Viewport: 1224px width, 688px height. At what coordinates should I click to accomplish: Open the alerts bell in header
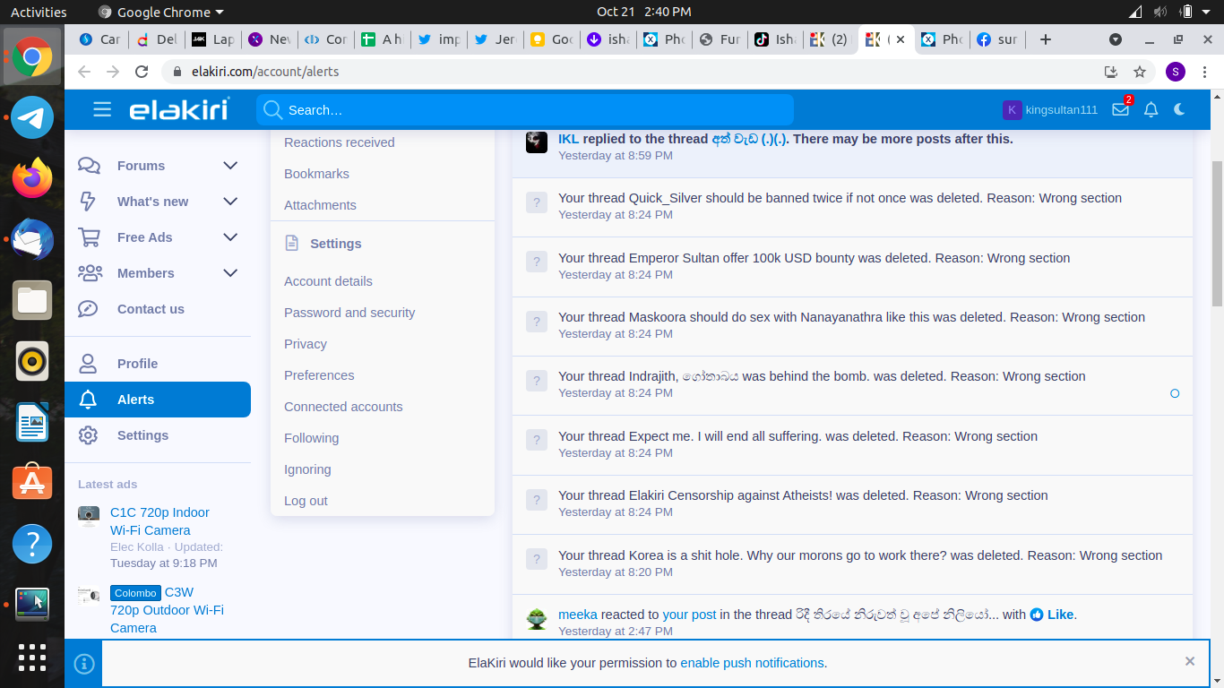point(1151,109)
